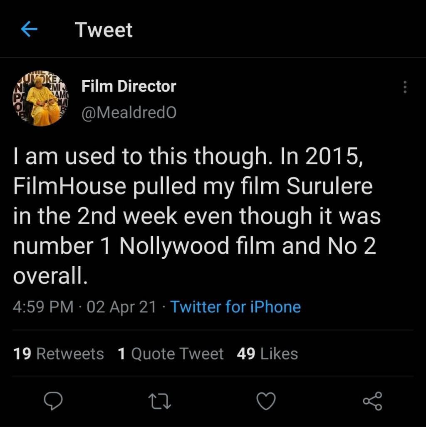The height and width of the screenshot is (427, 426).
Task: Click the Twitter for iPhone source link
Action: (x=235, y=307)
